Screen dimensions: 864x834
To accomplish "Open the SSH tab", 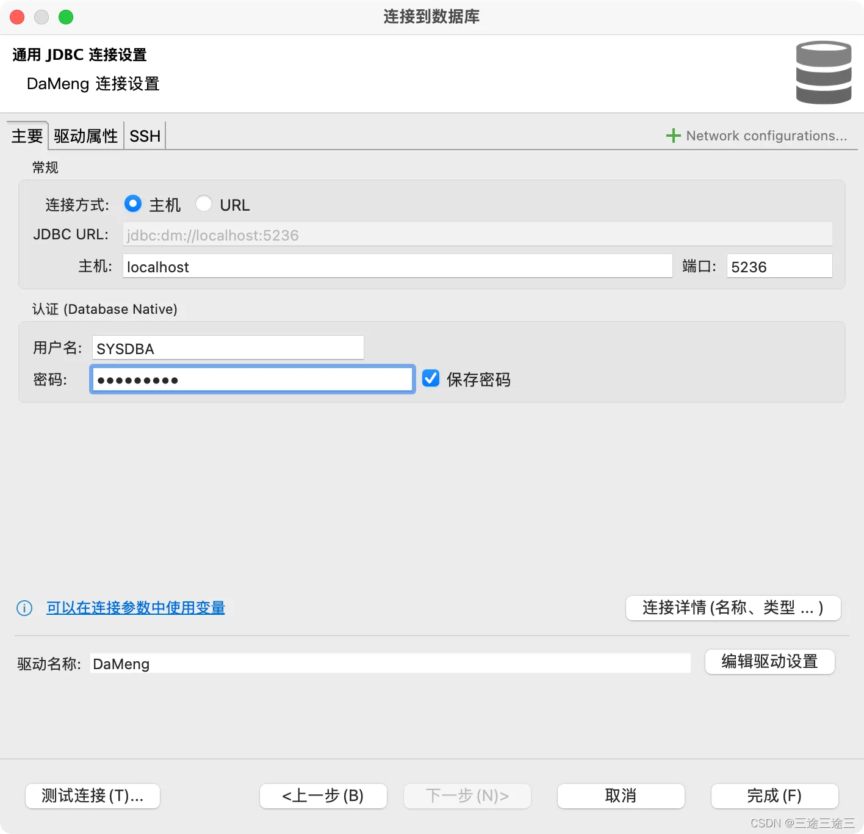I will [144, 136].
